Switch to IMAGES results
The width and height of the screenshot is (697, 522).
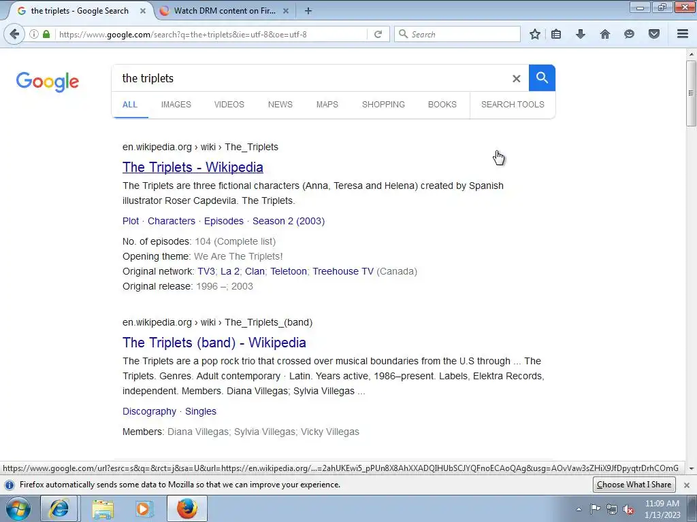point(176,104)
